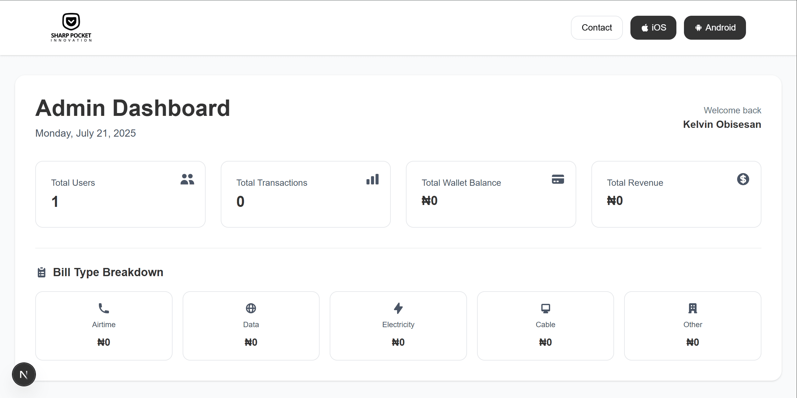The width and height of the screenshot is (797, 398).
Task: Select the Airtime phone icon
Action: tap(104, 308)
